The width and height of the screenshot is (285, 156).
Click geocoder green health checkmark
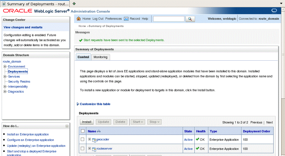(x=198, y=139)
